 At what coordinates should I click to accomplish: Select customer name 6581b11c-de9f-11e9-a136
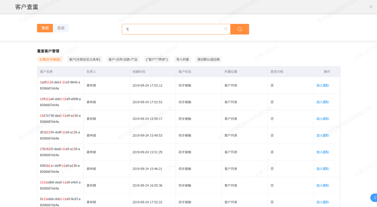click(60, 169)
